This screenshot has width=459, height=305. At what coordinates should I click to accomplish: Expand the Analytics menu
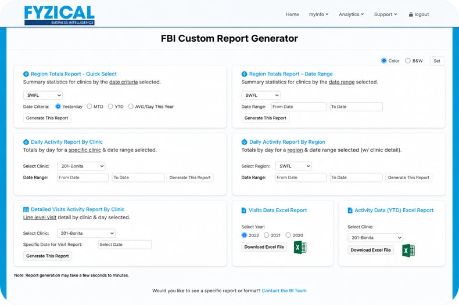[352, 14]
